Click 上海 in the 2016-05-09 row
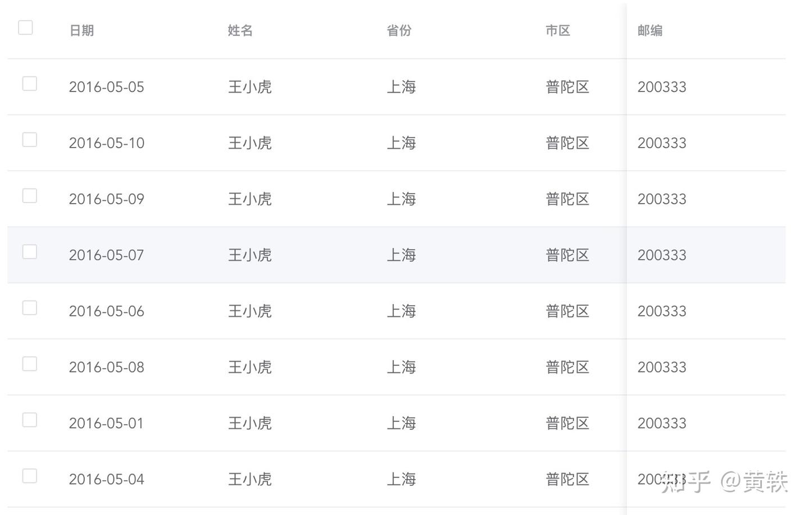Screen dimensions: 809x515 click(401, 199)
